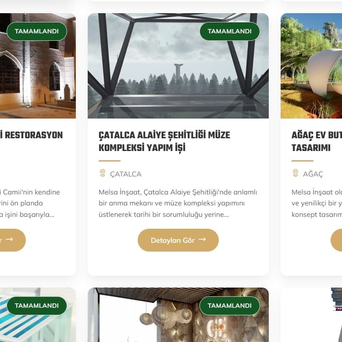Open details with the Detayları Gör button
This screenshot has height=342, width=342.
178,240
